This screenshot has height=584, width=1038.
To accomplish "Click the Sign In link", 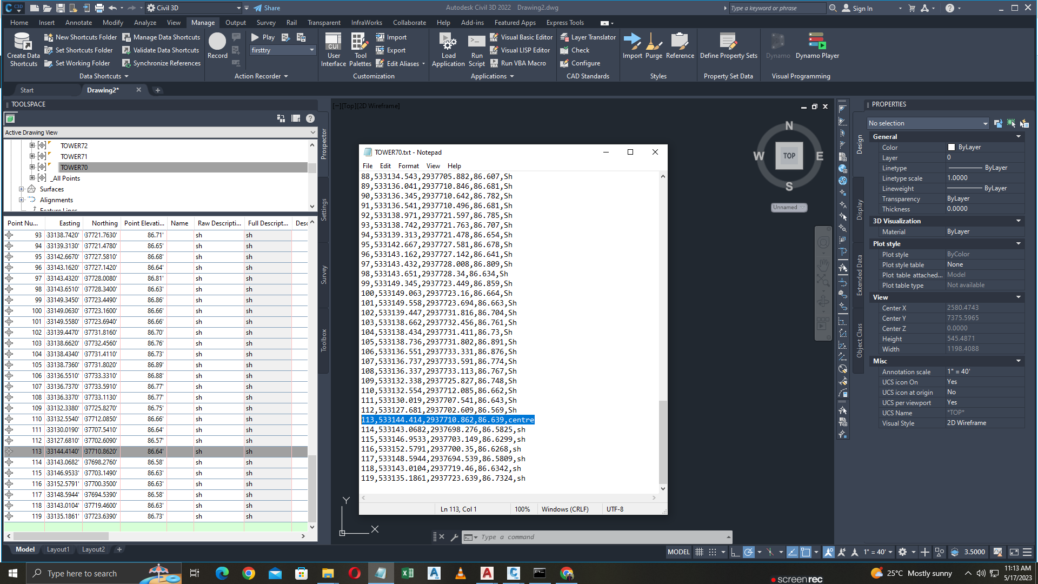I will click(x=857, y=8).
